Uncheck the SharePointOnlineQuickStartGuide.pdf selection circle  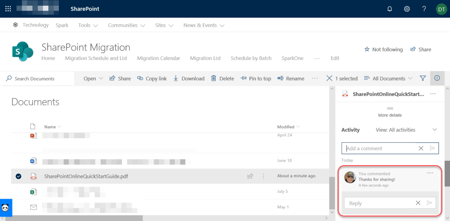click(18, 176)
